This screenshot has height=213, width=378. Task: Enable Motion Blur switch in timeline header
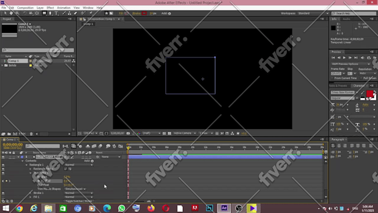pos(100,146)
